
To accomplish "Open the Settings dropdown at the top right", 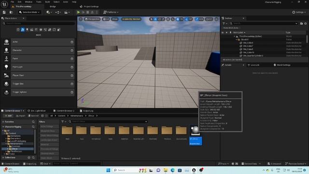I will click(x=299, y=12).
